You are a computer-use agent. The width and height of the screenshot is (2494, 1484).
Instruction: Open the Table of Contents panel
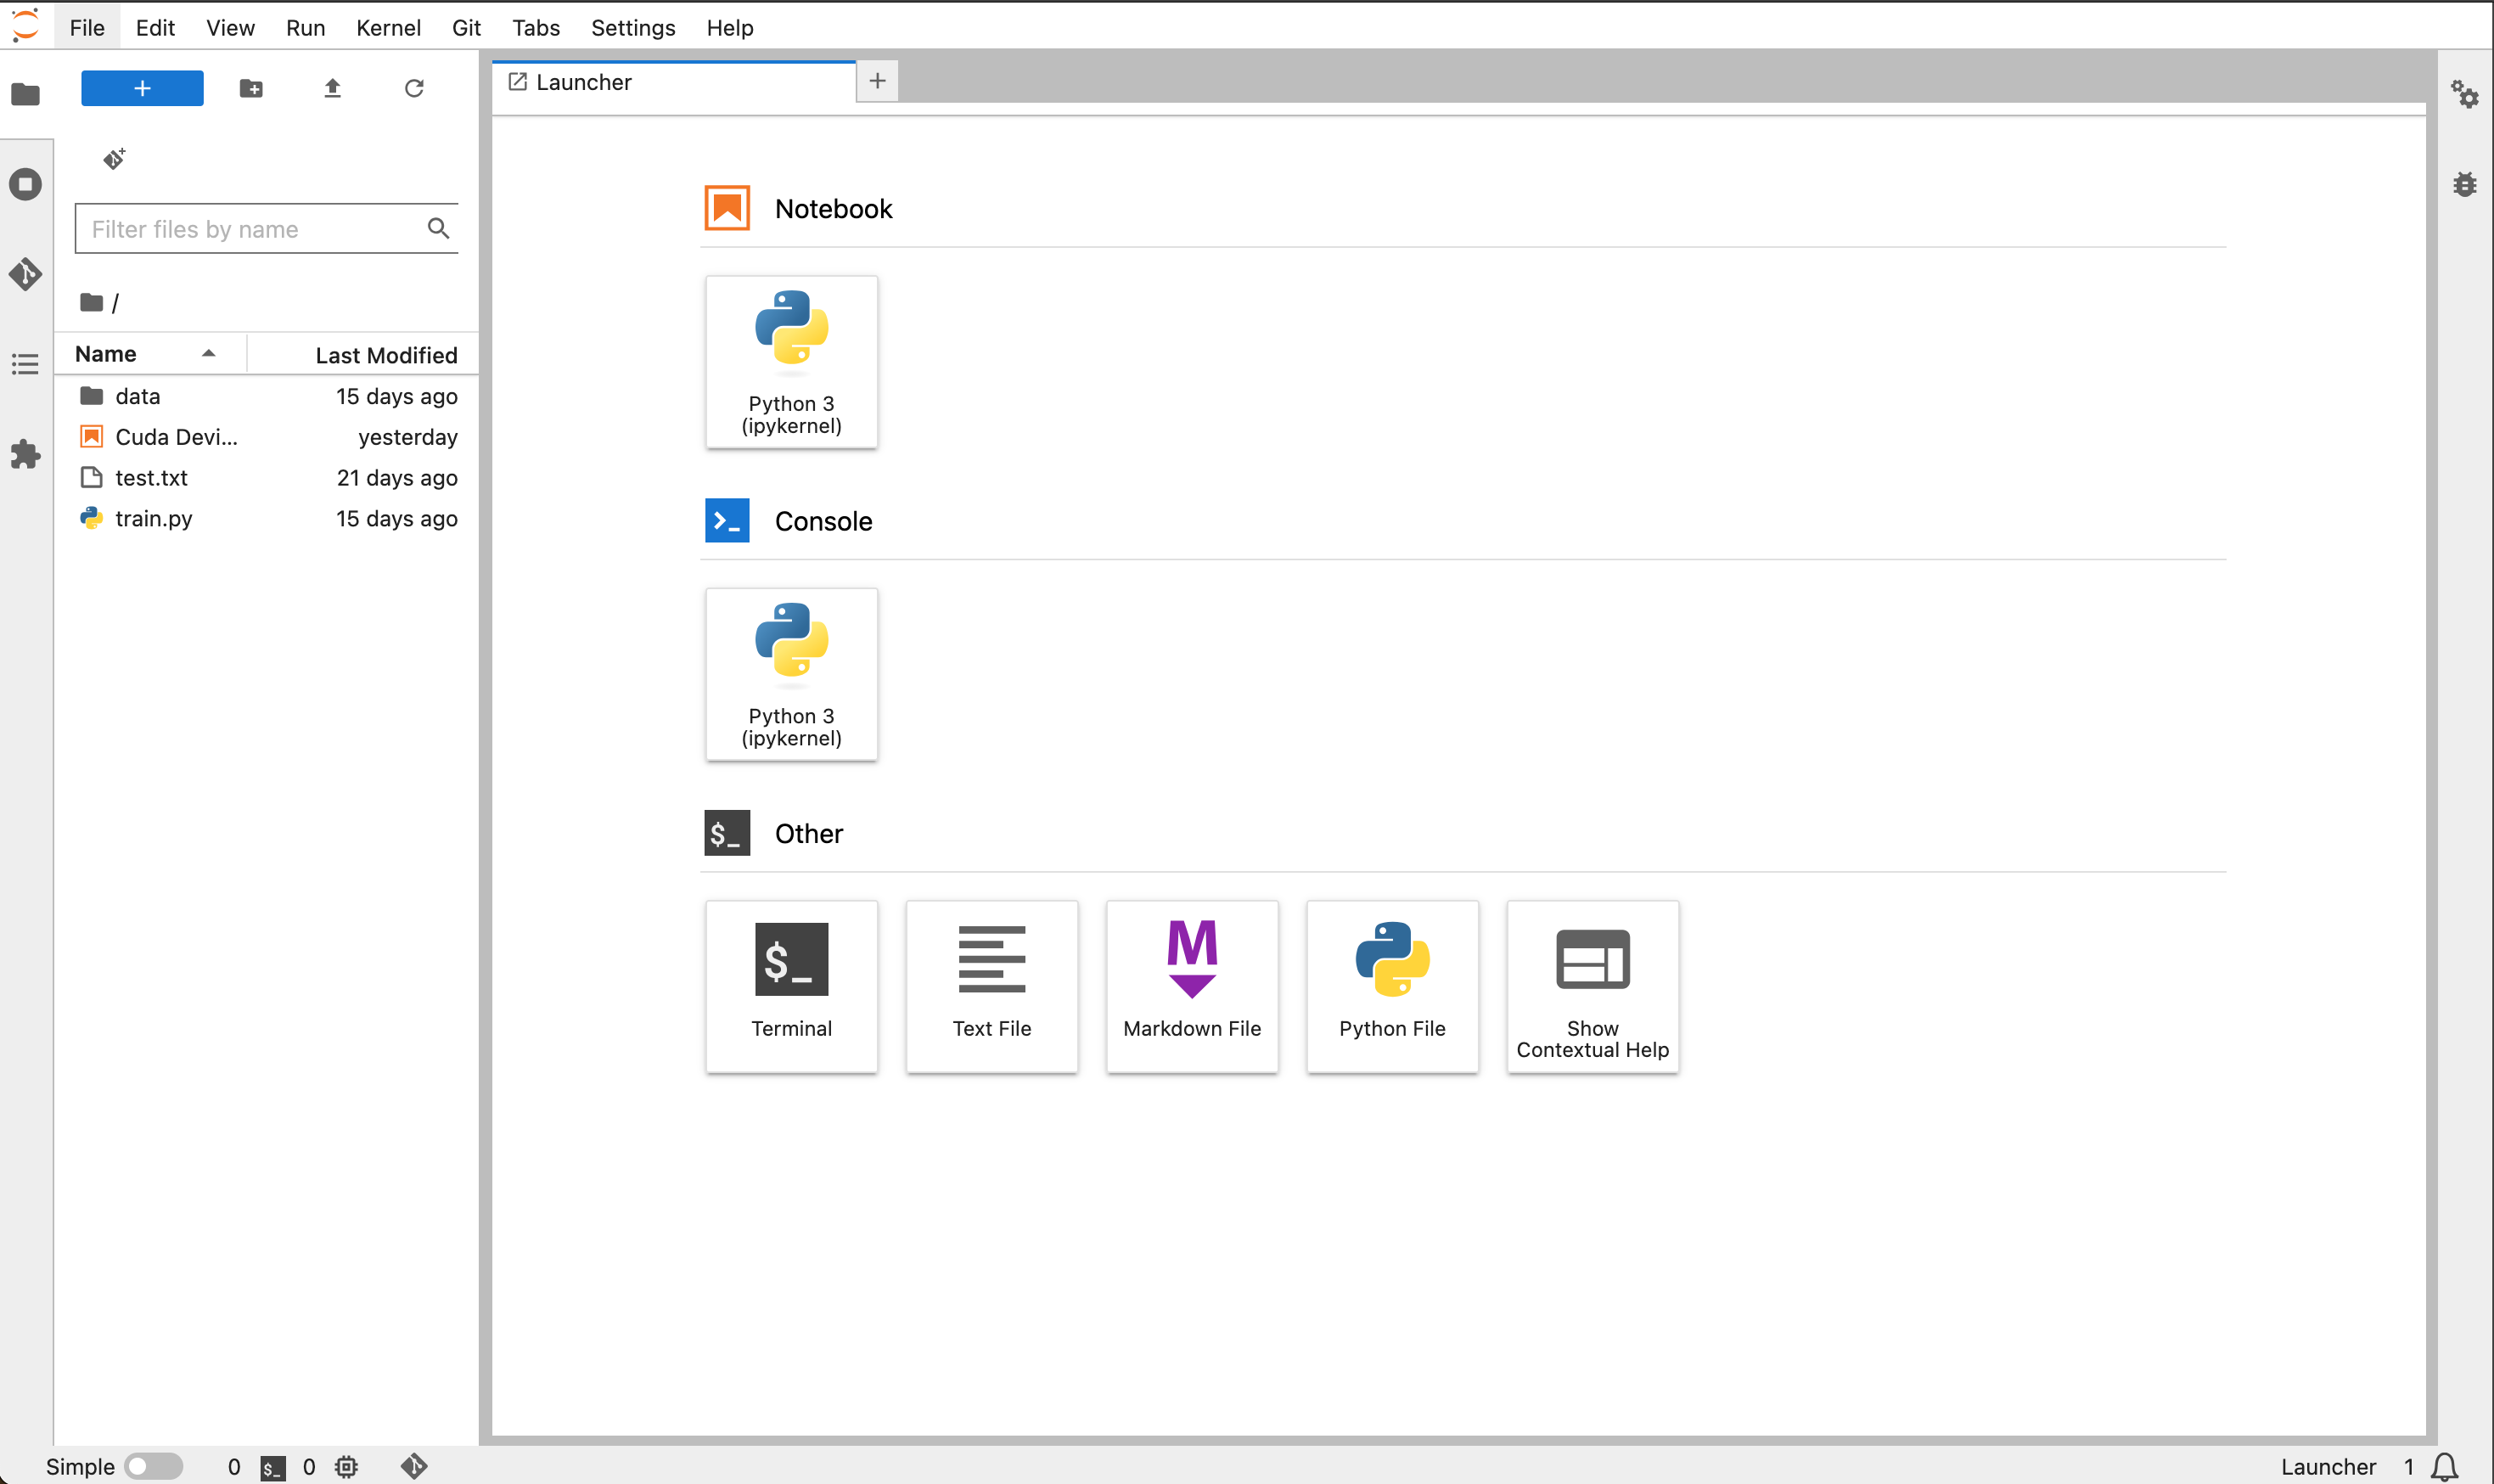(26, 364)
